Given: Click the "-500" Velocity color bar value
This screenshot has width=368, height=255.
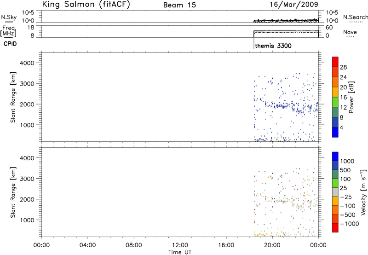Looking at the screenshot, I should click(348, 215).
